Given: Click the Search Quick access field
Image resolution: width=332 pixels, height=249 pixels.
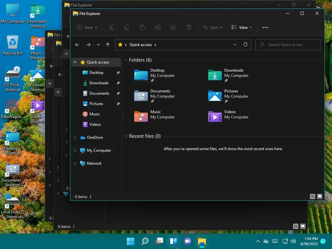Looking at the screenshot, I should (x=288, y=45).
